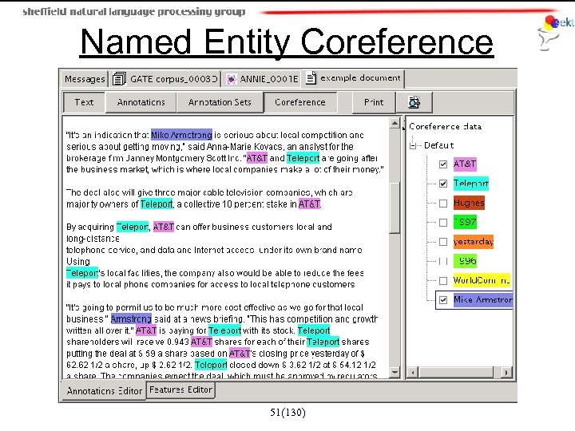Click the yellow WorldCom color label
The height and width of the screenshot is (431, 575).
(481, 280)
